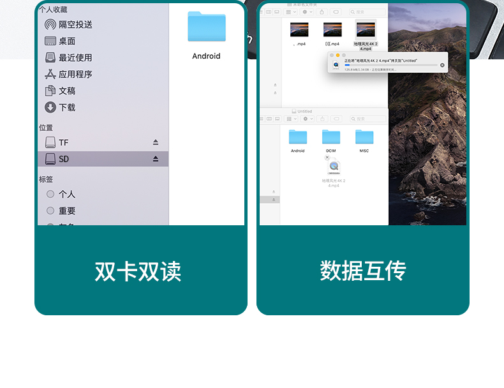
Task: Eject the SD card volume
Action: click(156, 159)
